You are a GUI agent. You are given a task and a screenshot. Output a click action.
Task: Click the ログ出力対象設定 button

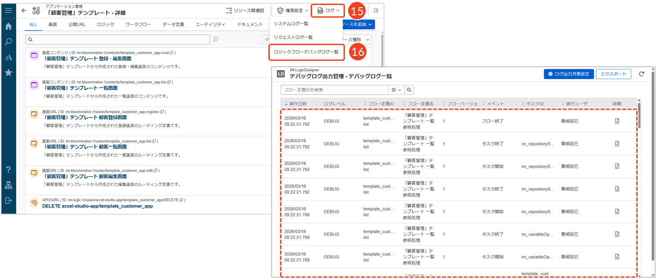[x=568, y=74]
